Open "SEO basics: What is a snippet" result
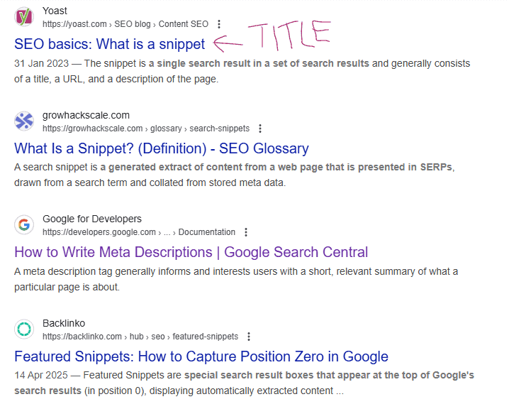Image resolution: width=509 pixels, height=409 pixels. 109,44
